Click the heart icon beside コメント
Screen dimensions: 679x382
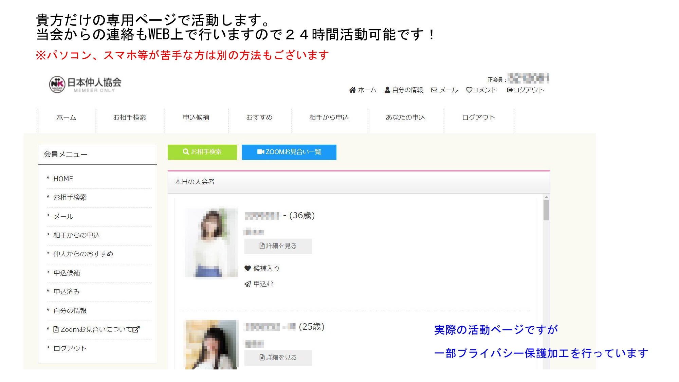coord(469,90)
